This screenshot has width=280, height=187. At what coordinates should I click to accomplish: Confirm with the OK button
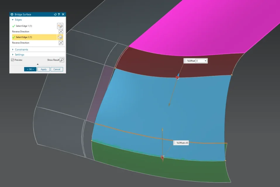pos(30,69)
